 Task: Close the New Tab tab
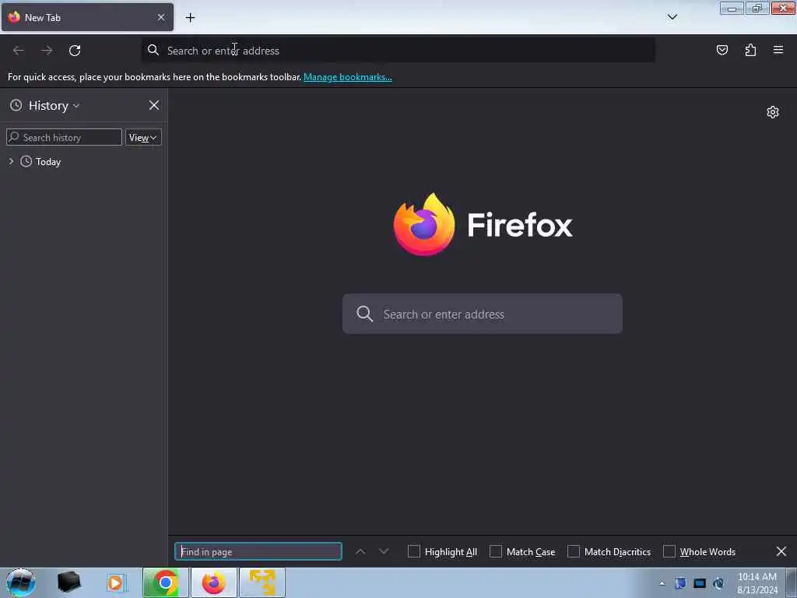161,17
